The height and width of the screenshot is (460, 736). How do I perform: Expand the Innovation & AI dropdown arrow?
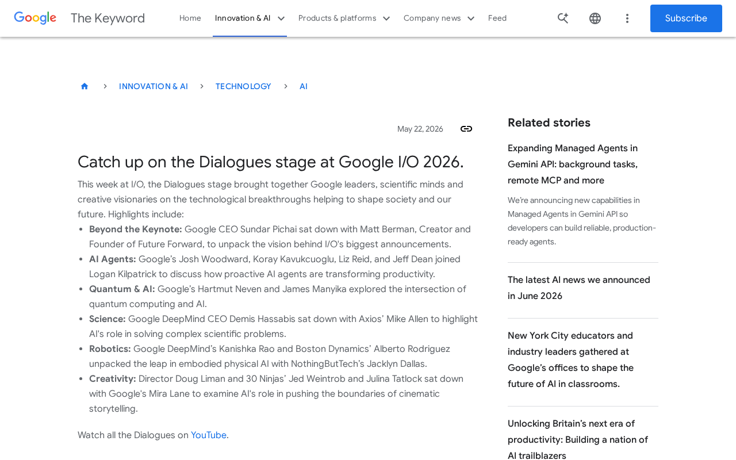point(281,18)
